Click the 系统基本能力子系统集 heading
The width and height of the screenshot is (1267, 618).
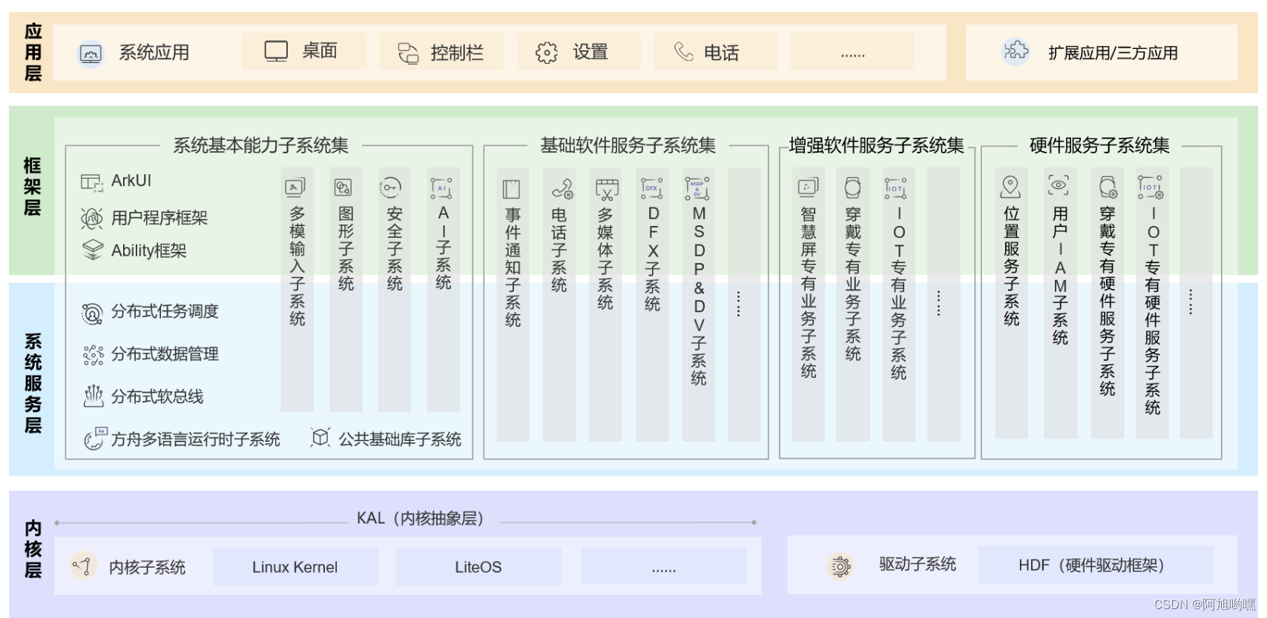point(260,145)
